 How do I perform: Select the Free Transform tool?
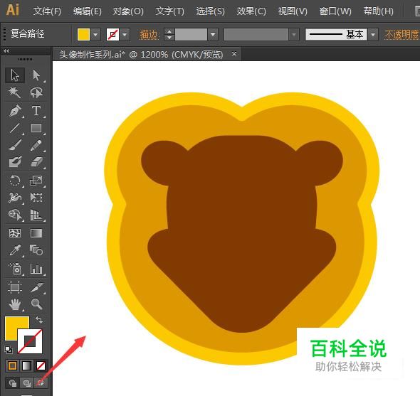pos(36,198)
